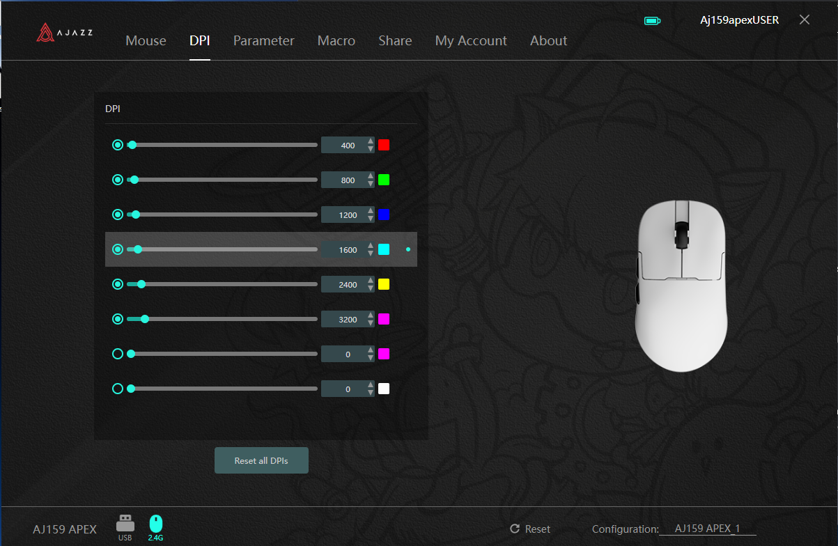
Task: Decrease the 800 DPI value with down arrow
Action: (371, 184)
